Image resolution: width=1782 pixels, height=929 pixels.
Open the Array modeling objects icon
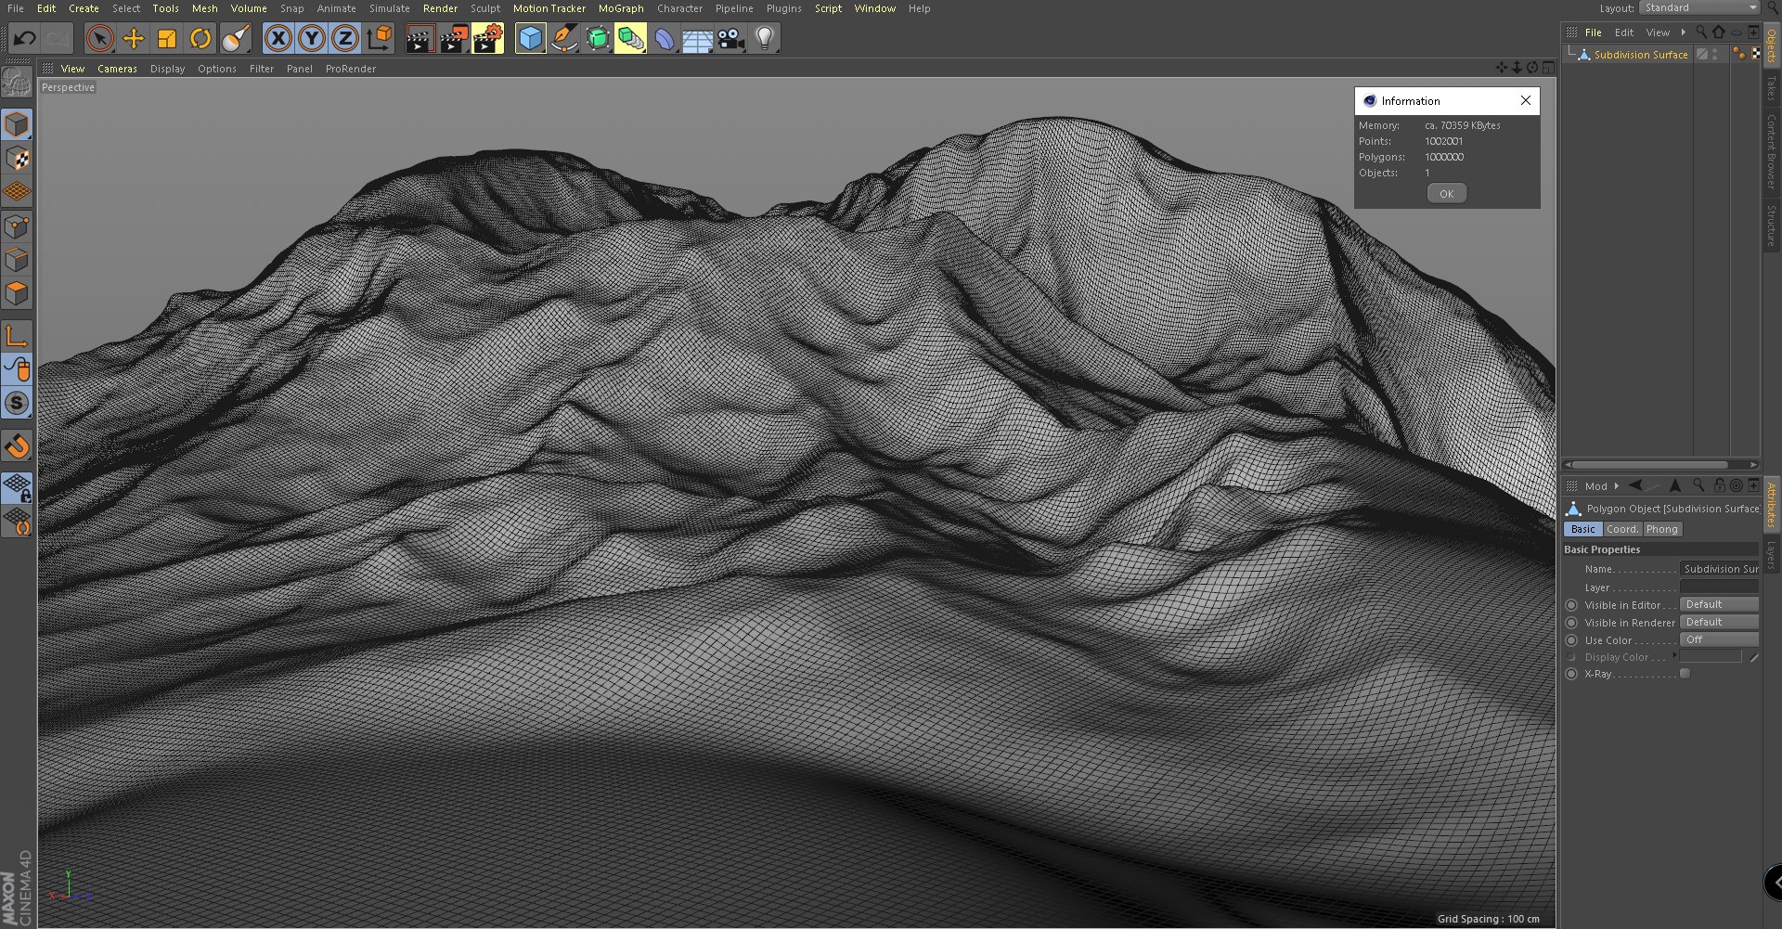pyautogui.click(x=630, y=38)
